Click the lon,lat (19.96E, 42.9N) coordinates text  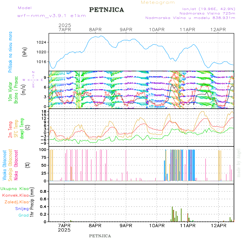coord(209,9)
